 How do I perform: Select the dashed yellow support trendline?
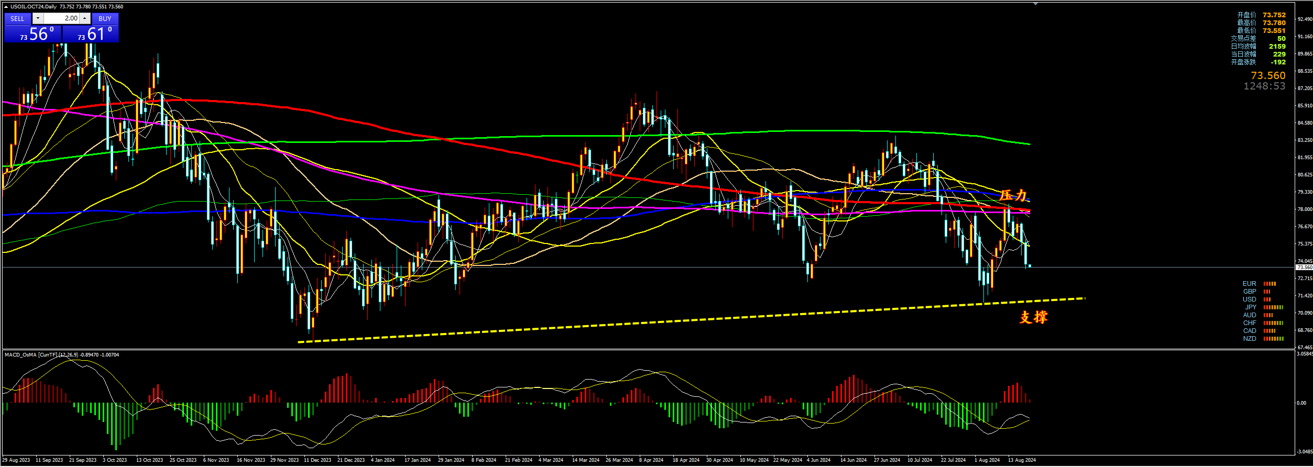coord(692,320)
